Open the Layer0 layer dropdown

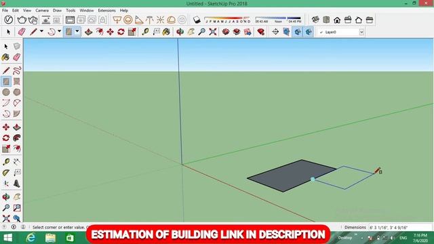(x=361, y=32)
